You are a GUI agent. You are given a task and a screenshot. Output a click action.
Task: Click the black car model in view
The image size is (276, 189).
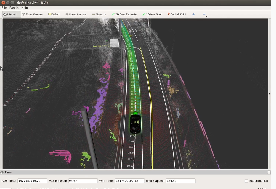(x=135, y=123)
